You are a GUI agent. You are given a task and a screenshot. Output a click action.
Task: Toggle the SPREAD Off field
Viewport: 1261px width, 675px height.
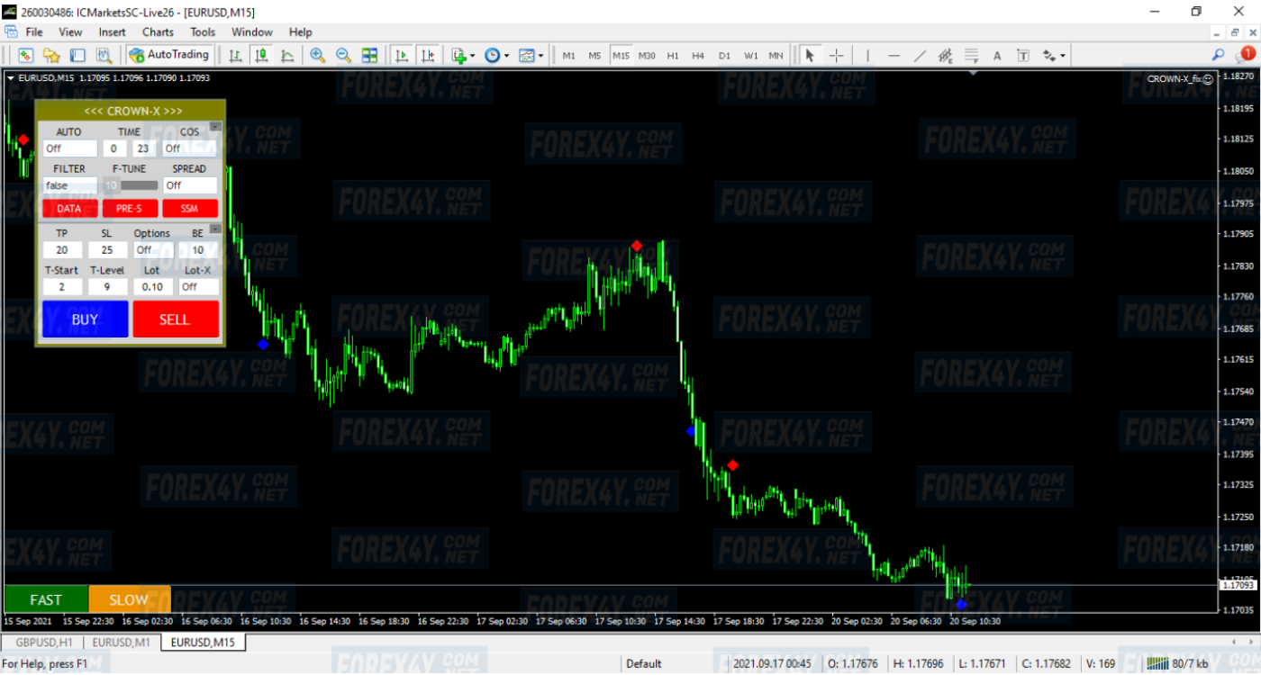pos(189,185)
